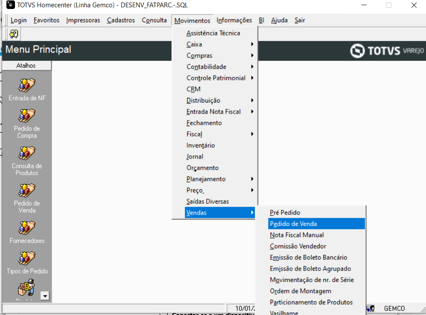Click the highlighted Vendas menu entry
This screenshot has height=315, width=426.
[x=220, y=212]
